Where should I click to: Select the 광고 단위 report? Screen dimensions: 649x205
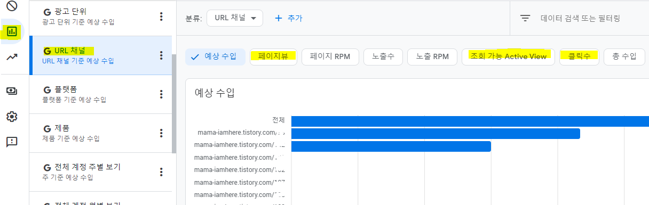pos(100,17)
